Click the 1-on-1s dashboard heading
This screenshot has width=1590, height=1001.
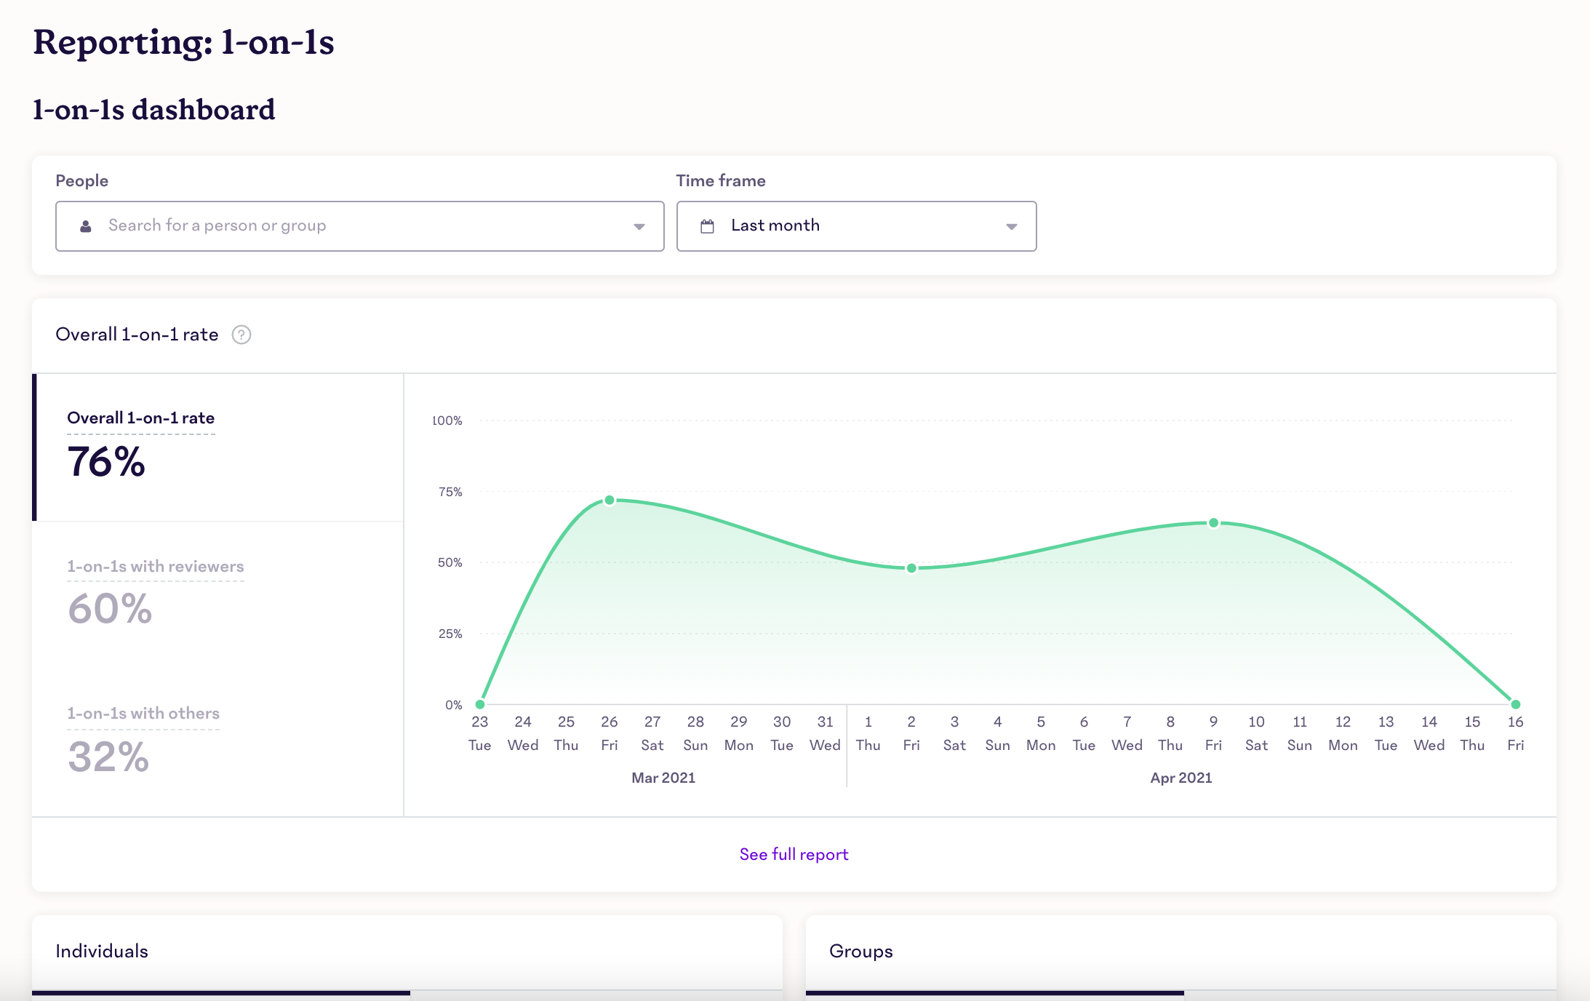point(153,110)
